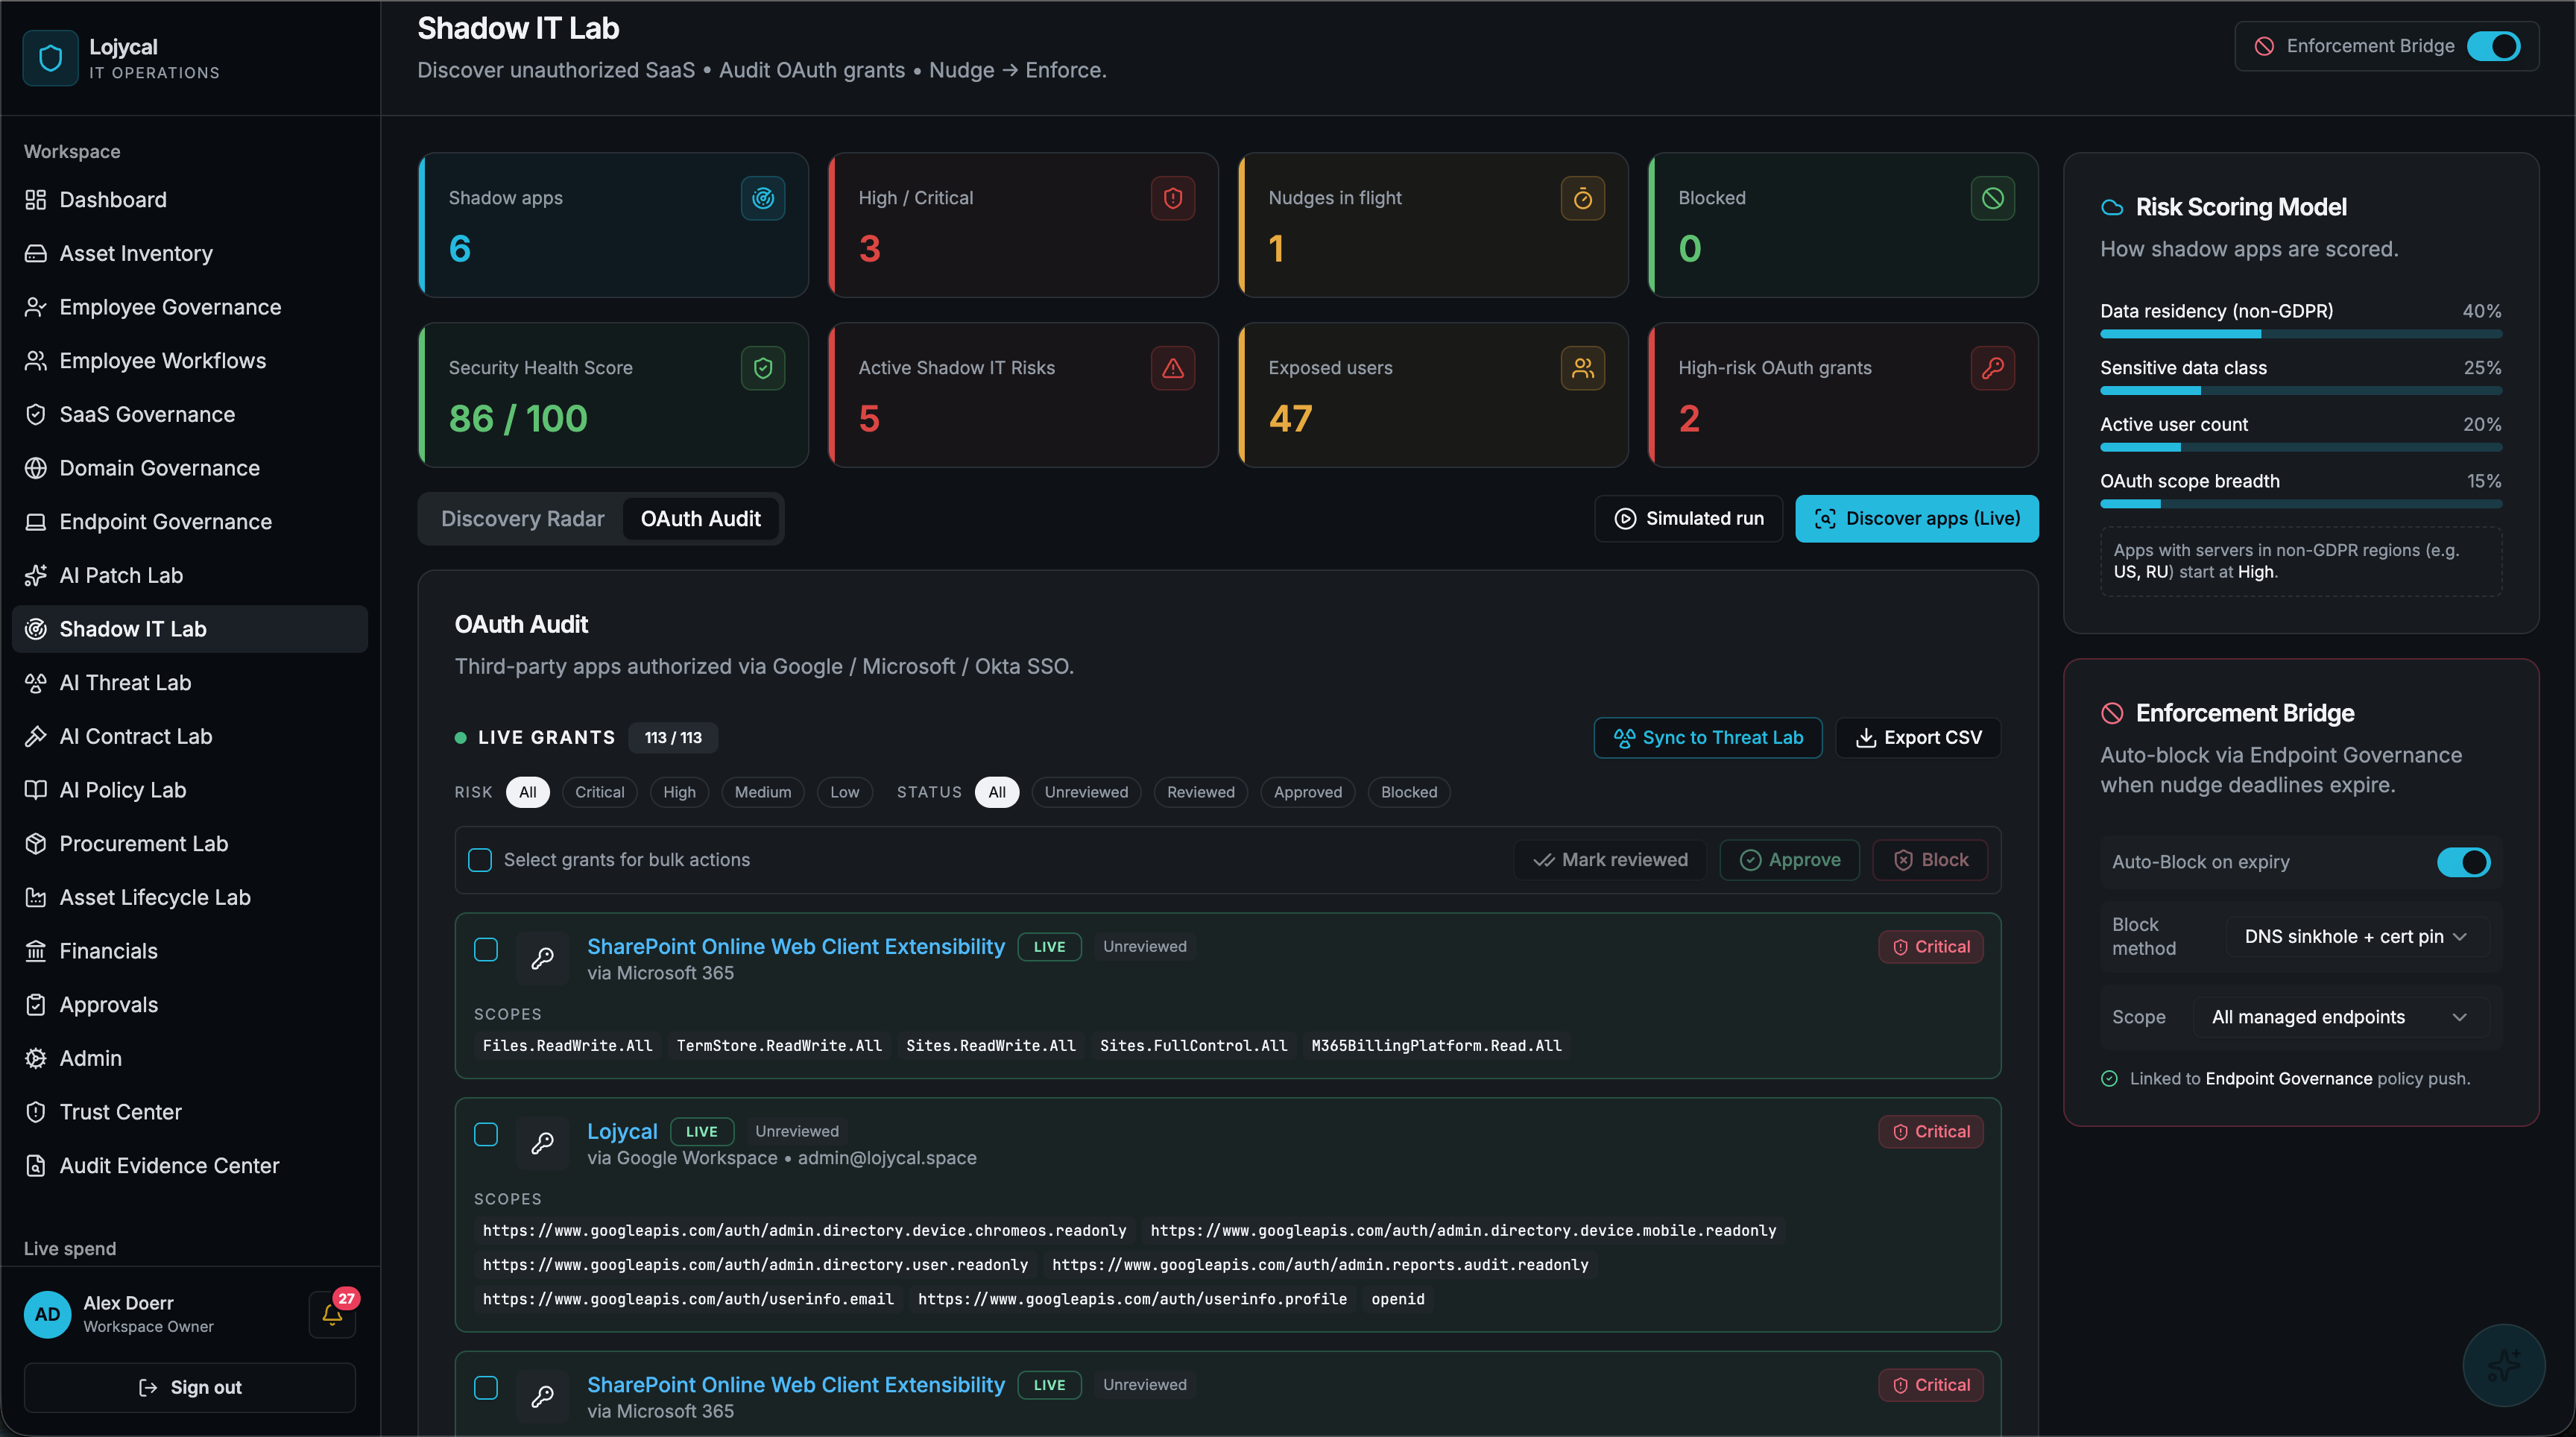This screenshot has height=1437, width=2576.
Task: Click Sign out
Action: click(x=190, y=1387)
